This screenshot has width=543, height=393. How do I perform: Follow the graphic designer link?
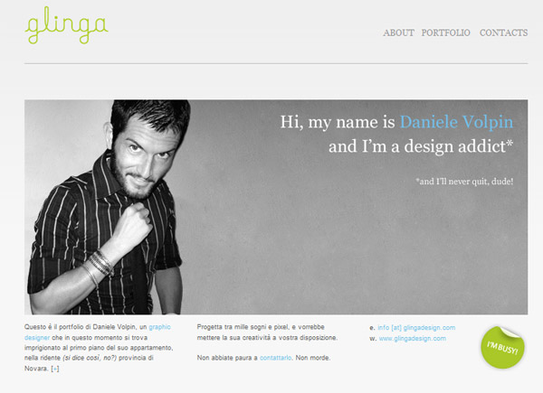(98, 332)
